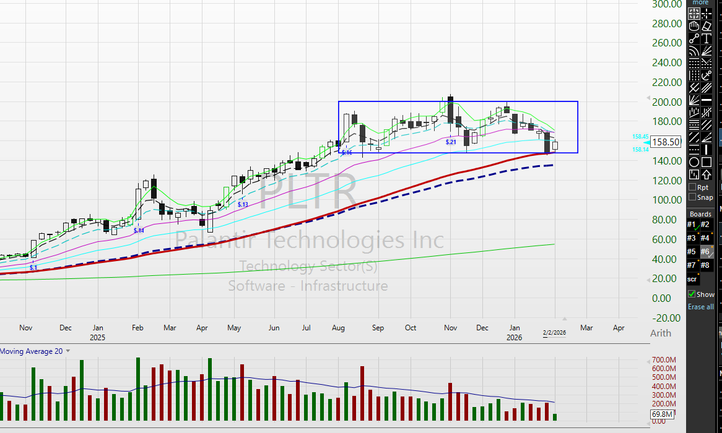Click the Arith scale label
Viewport: 722px width, 433px height.
(x=660, y=333)
